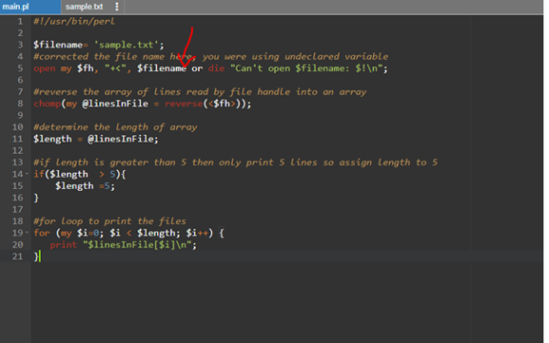Click the open keyword on line 5
The width and height of the screenshot is (549, 343).
[44, 68]
